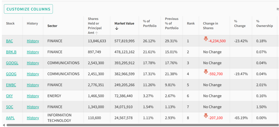Click the horizontal scrollbar track

coord(142,125)
